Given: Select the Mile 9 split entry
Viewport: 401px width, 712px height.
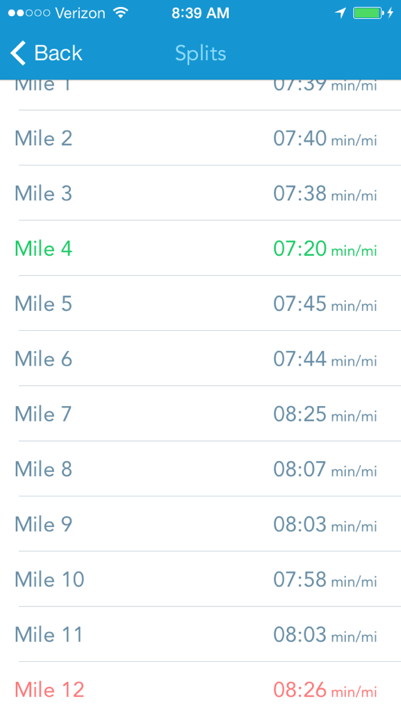Looking at the screenshot, I should point(200,524).
